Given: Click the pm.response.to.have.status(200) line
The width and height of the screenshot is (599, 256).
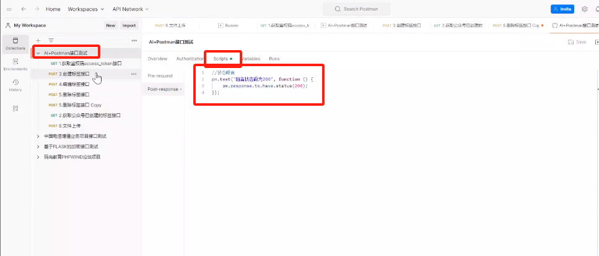Looking at the screenshot, I should [265, 86].
